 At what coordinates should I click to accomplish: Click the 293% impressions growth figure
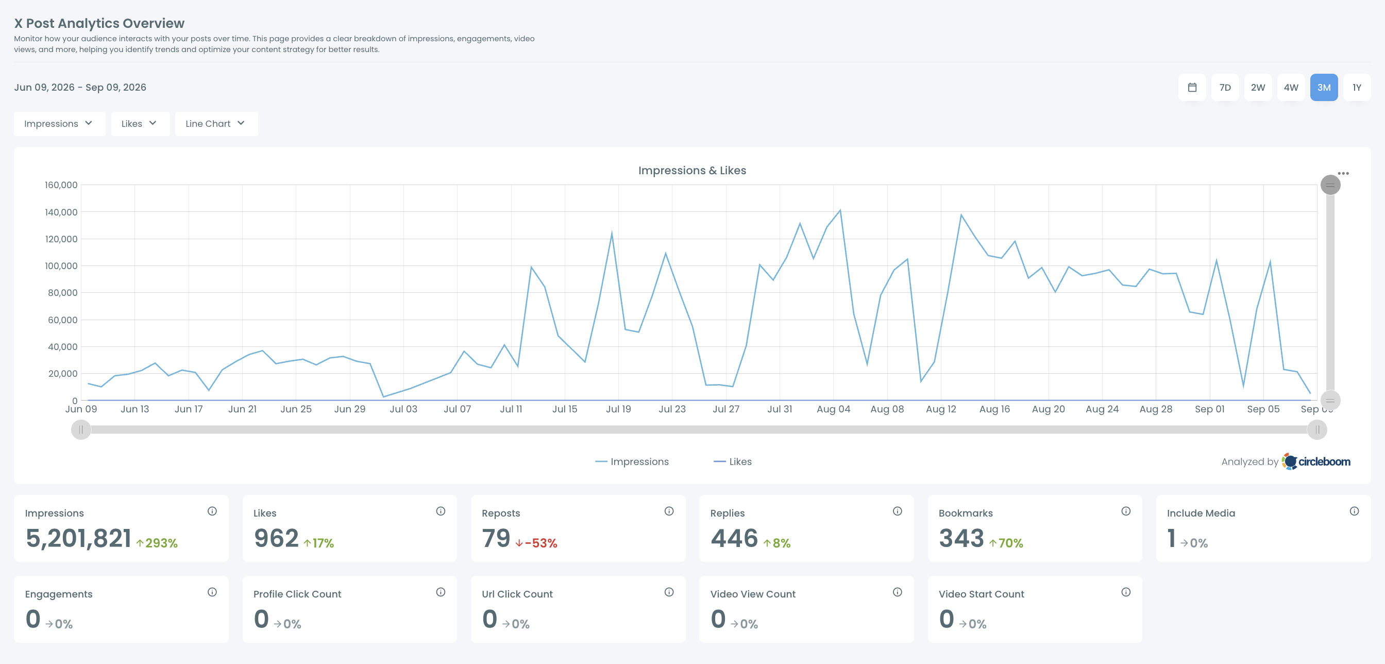coord(157,543)
